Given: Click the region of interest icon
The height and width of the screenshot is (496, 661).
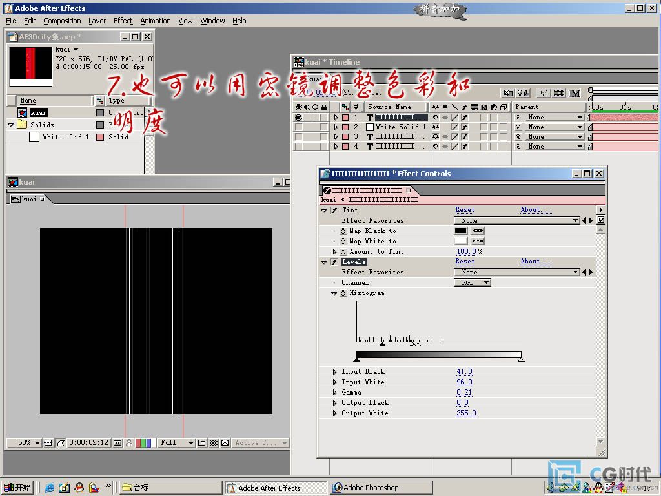Looking at the screenshot, I should point(202,443).
